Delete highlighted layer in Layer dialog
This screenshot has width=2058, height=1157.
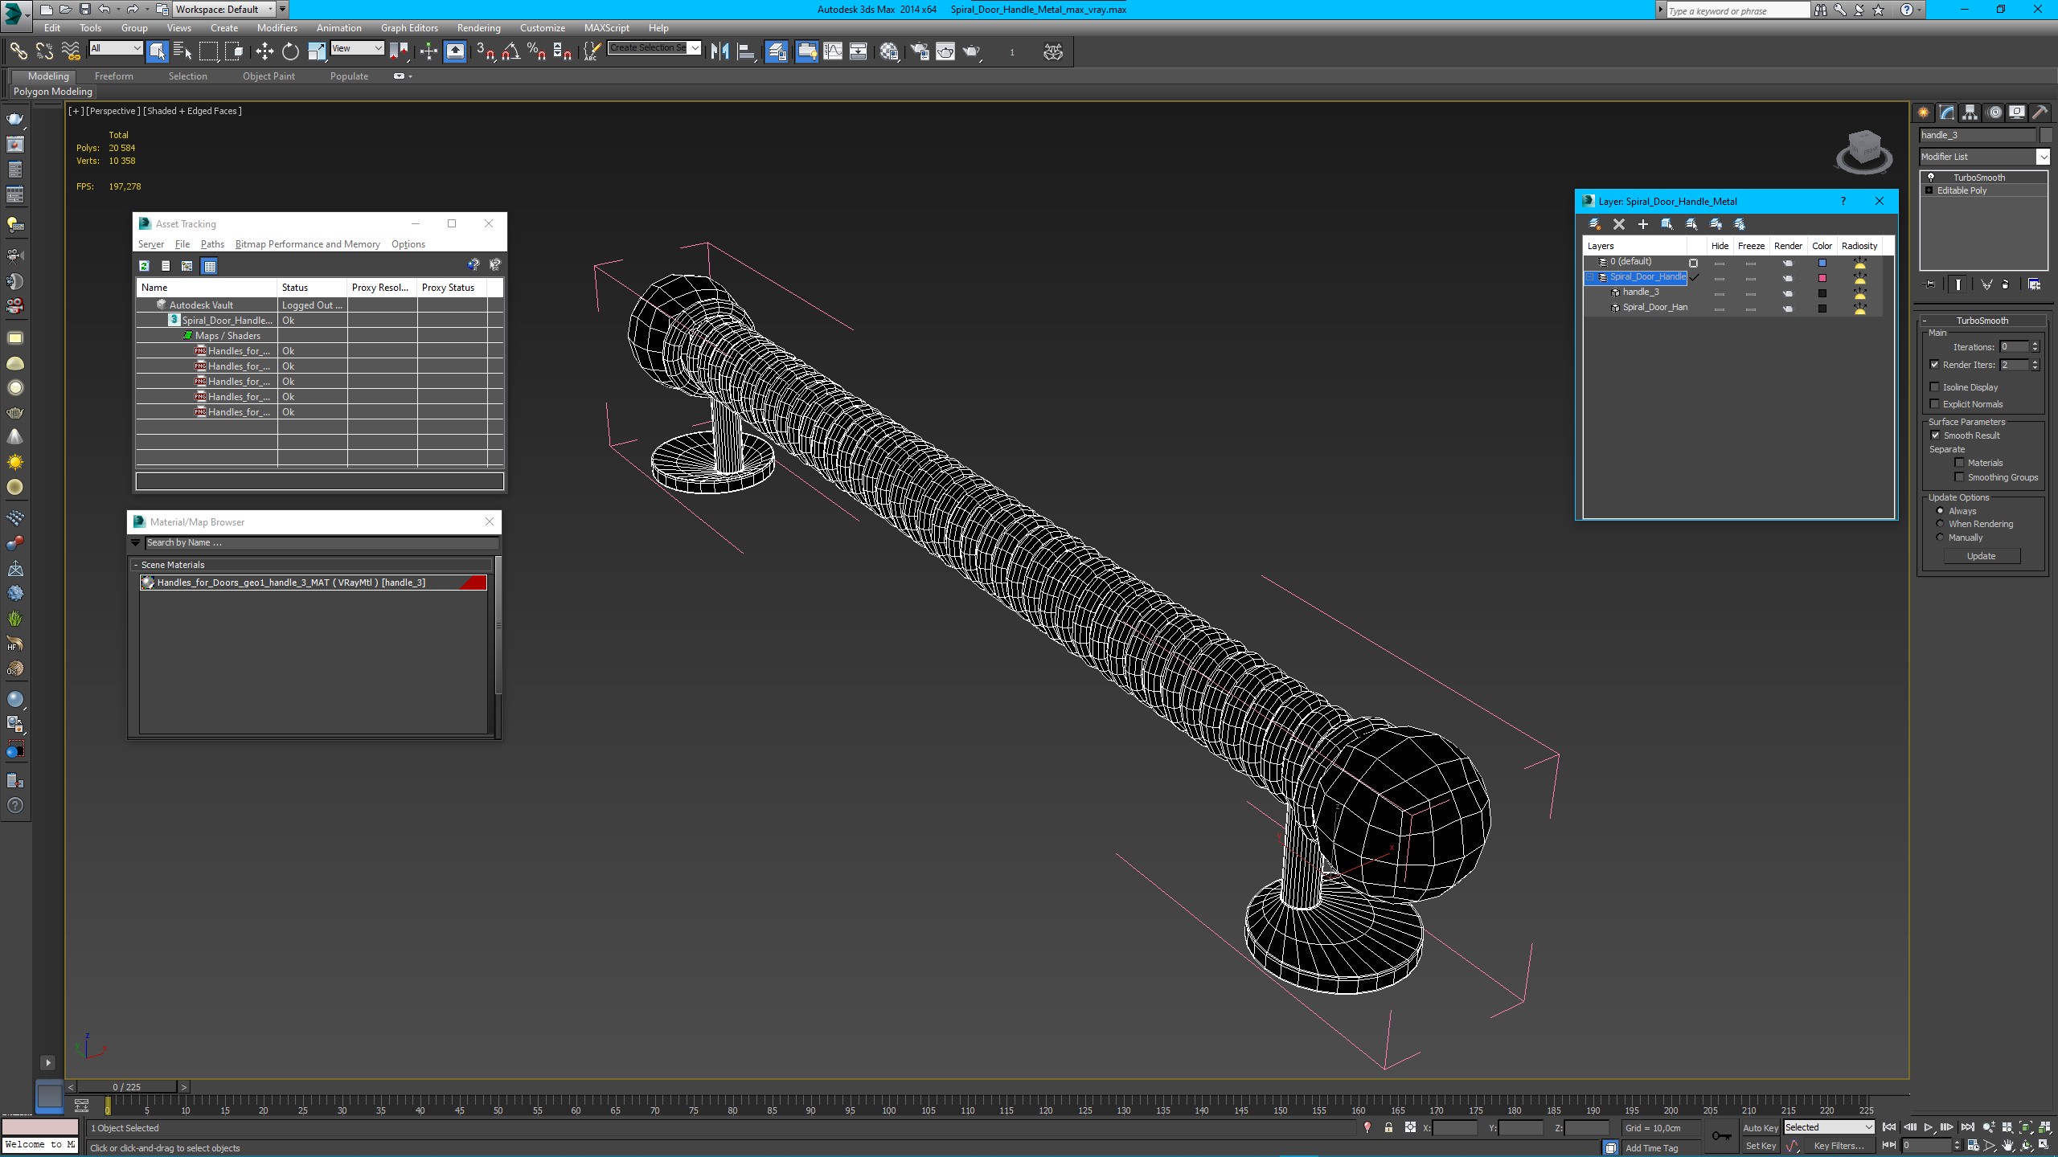[x=1619, y=224]
